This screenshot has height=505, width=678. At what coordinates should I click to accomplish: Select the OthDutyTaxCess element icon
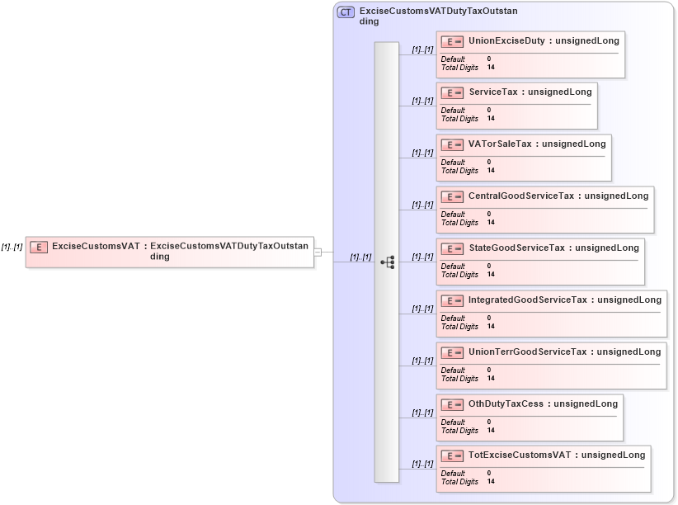450,404
